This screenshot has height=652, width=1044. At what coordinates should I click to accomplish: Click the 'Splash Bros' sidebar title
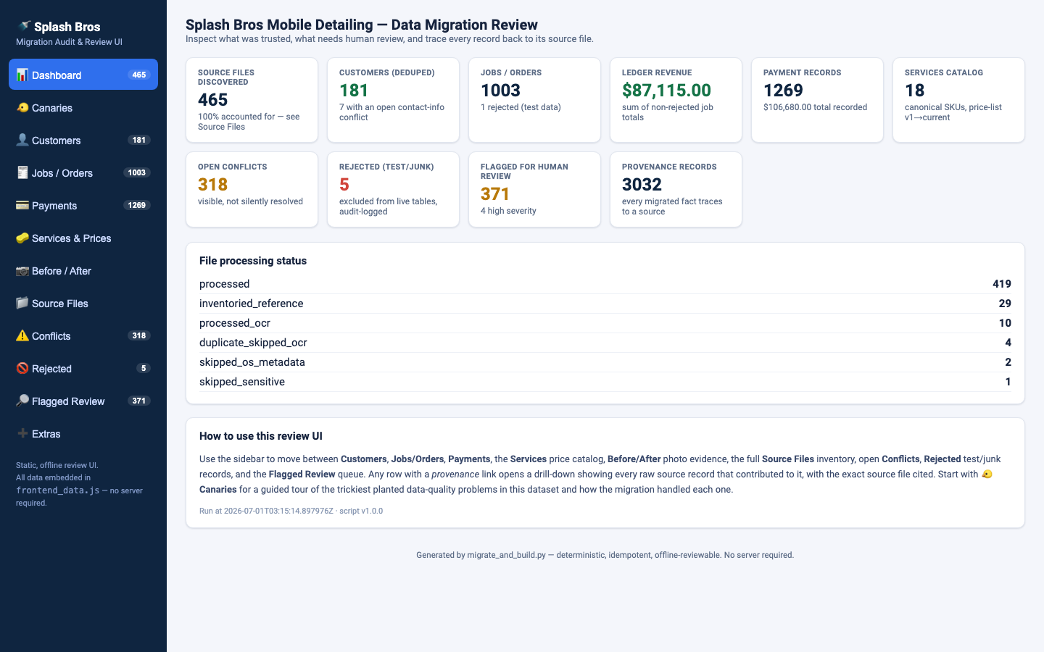click(67, 27)
